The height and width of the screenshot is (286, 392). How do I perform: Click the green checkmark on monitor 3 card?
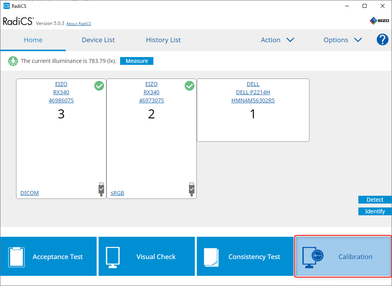click(x=99, y=86)
